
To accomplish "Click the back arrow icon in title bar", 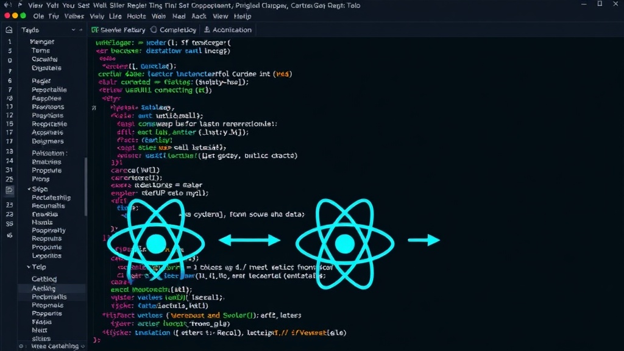I will [7, 5].
